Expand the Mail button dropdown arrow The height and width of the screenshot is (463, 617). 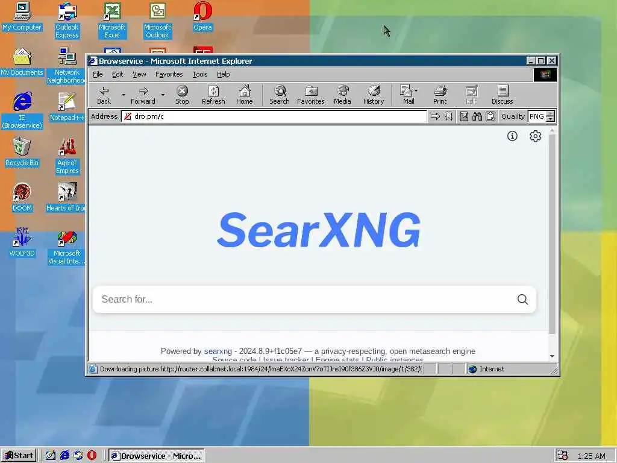point(416,90)
